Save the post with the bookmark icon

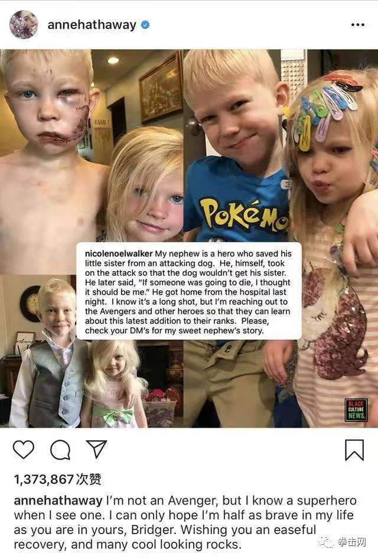pos(354,450)
